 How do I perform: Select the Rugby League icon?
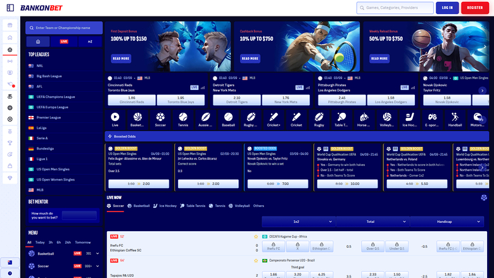click(251, 120)
